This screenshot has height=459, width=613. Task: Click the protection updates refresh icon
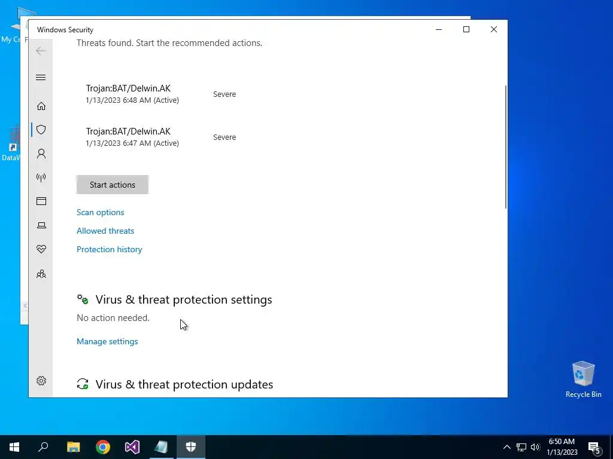pos(83,384)
